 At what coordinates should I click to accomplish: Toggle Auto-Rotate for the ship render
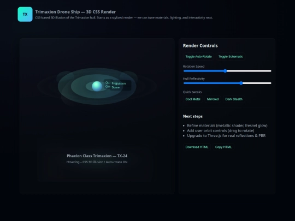(198, 57)
